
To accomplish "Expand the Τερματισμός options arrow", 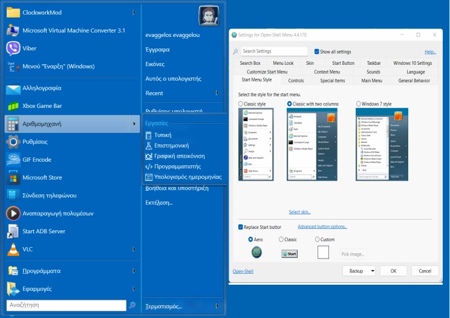I will (x=217, y=306).
